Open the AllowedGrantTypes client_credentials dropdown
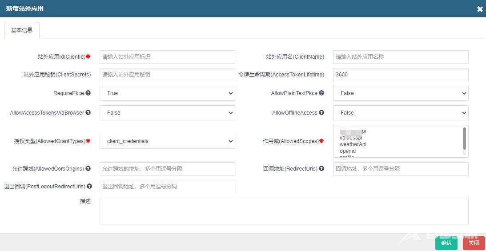Viewport: 486px width, 251px height. [x=167, y=141]
